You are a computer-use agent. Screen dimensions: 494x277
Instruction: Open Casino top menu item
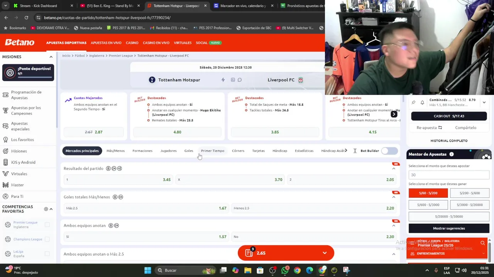tap(132, 43)
